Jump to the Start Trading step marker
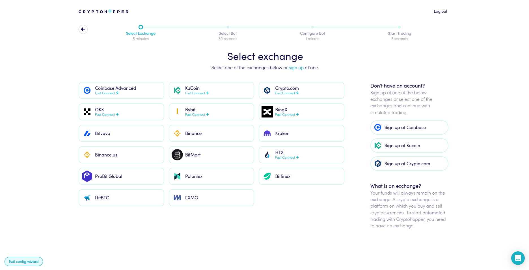Screen dimensions: 529x270 400,27
